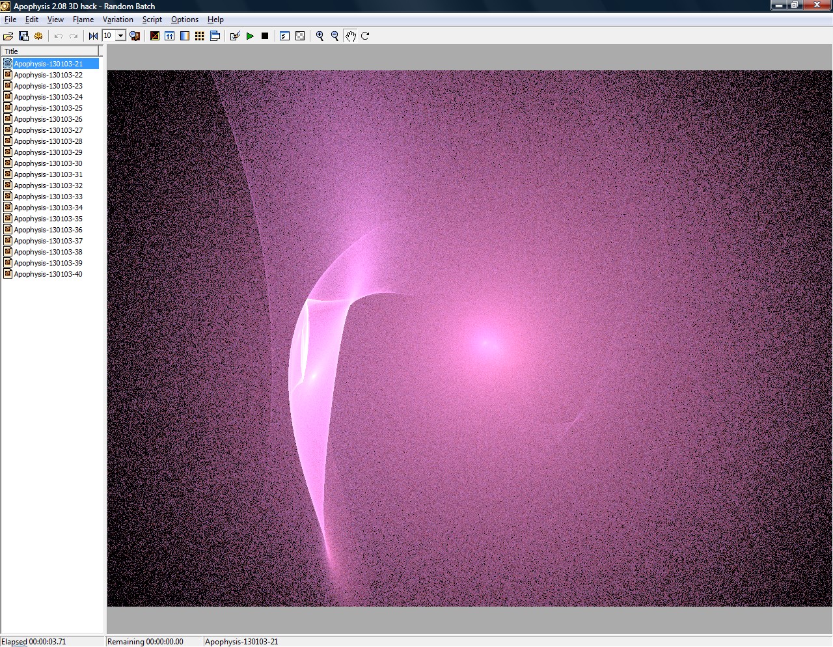Open the transform Editor triangle icon

pos(155,36)
